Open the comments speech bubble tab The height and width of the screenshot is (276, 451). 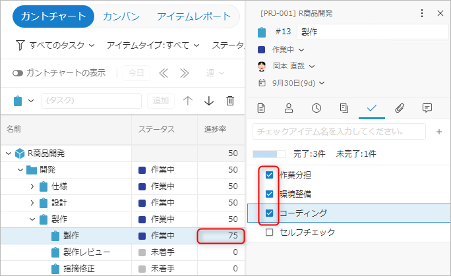427,108
